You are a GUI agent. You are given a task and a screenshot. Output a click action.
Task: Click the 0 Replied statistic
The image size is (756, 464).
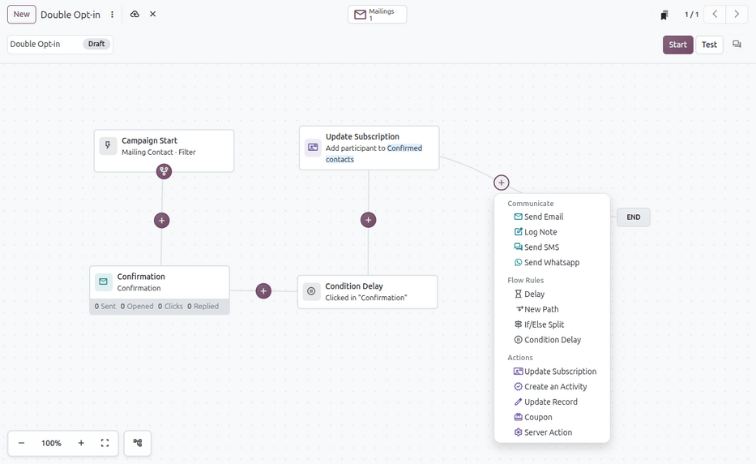pos(203,307)
